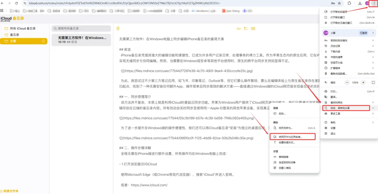Screen dimensions: 378x194
Task: Click the https://www.icloud.com/ text
Action: 149,185
